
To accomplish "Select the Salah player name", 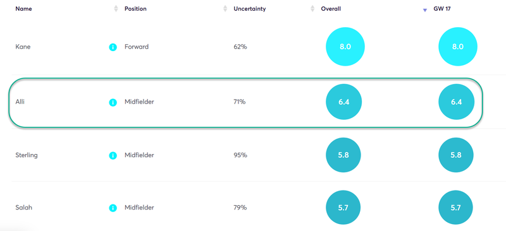I will coord(24,208).
